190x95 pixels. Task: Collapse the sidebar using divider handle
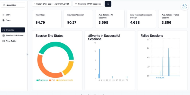(x=27, y=54)
